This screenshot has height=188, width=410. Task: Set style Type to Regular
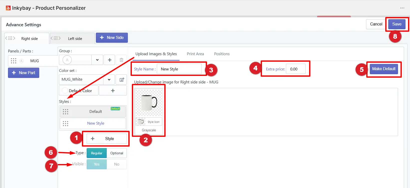[97, 153]
